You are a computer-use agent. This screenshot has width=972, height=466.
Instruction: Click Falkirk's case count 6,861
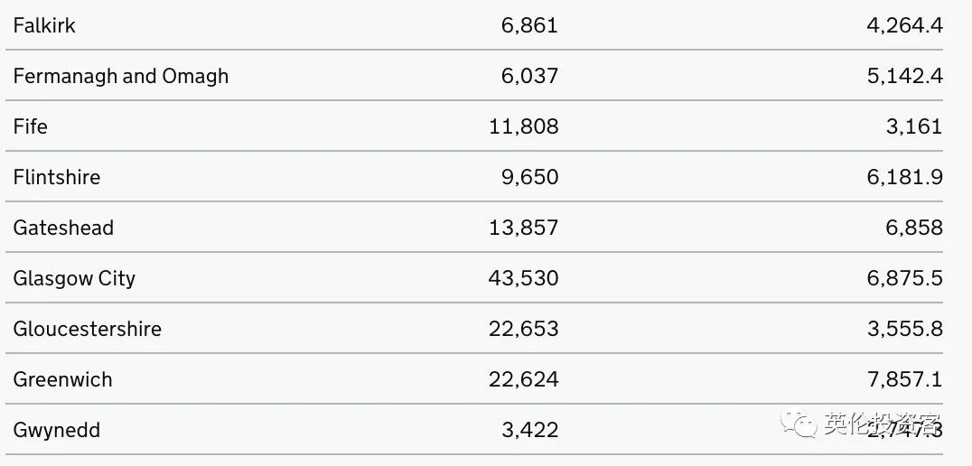coord(529,25)
